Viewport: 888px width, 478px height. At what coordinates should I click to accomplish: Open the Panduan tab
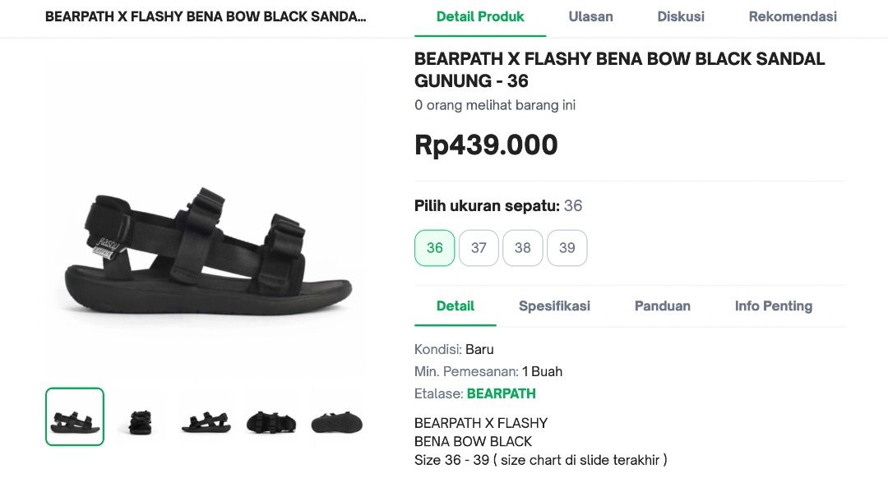[x=661, y=306]
